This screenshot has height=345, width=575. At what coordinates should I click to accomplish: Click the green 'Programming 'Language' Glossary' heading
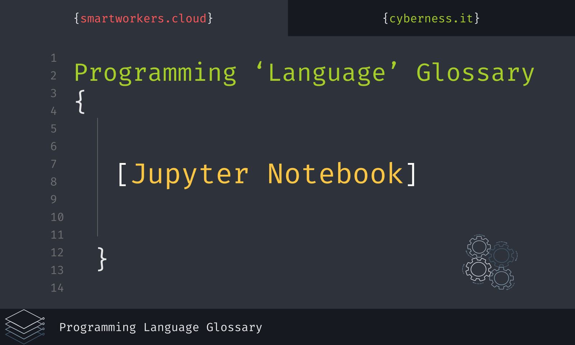(x=304, y=73)
